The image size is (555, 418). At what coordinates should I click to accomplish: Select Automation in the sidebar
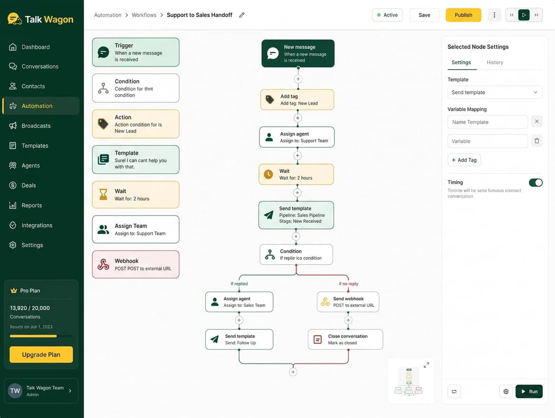(41, 106)
